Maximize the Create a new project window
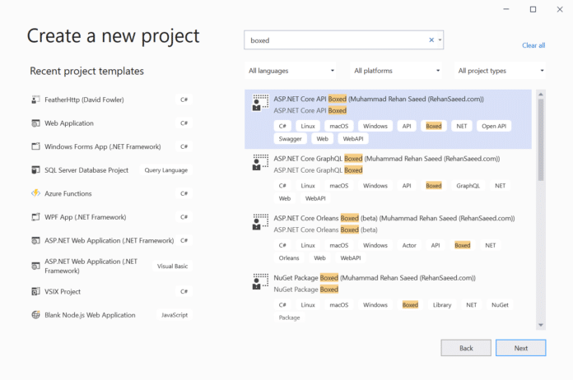This screenshot has width=573, height=380. (533, 9)
